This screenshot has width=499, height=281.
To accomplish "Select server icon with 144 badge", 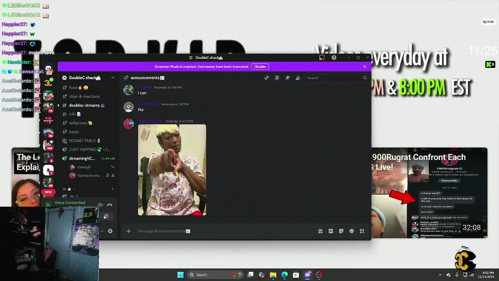I will pyautogui.click(x=48, y=145).
